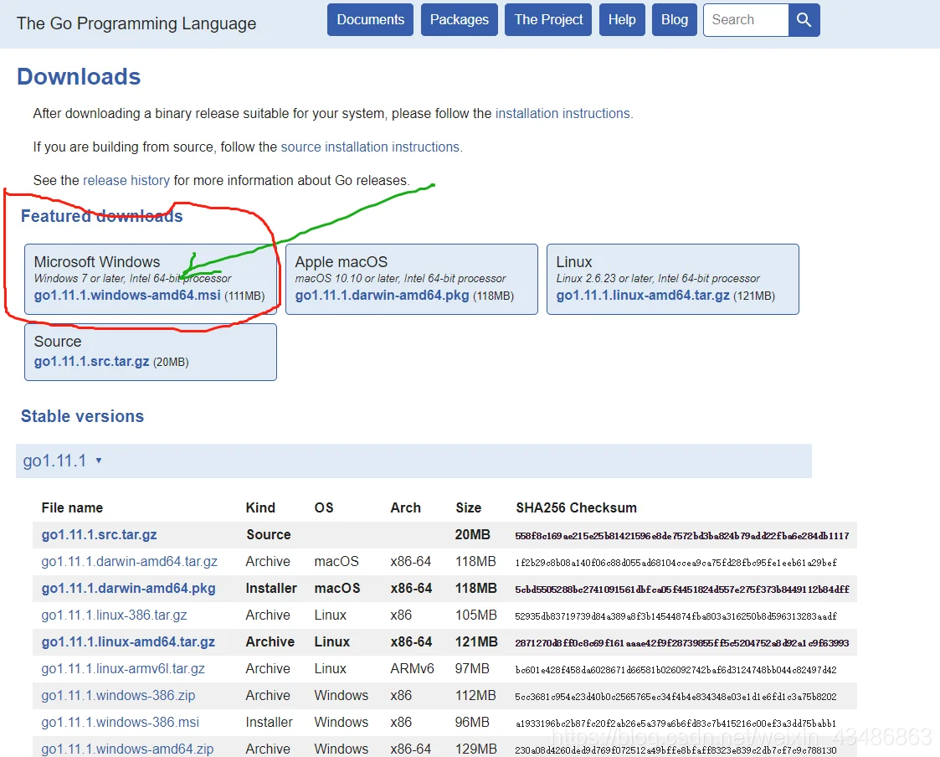Click the OS column header
This screenshot has height=757, width=940.
(x=324, y=507)
